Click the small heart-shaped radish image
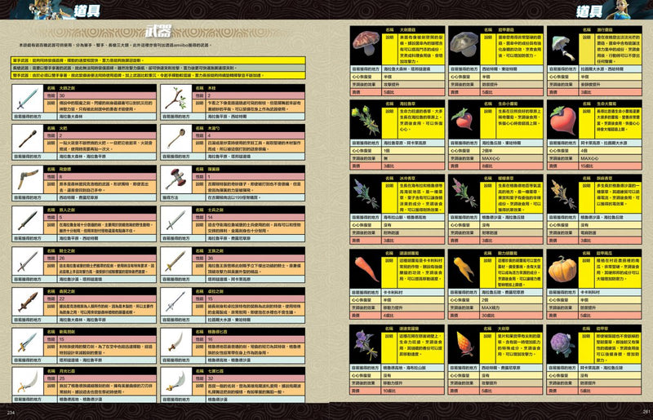Viewport: 653px width, 420px height. point(464,119)
